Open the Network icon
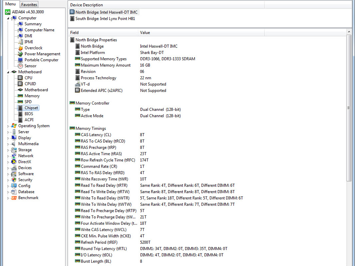The width and height of the screenshot is (355, 266). click(x=14, y=156)
